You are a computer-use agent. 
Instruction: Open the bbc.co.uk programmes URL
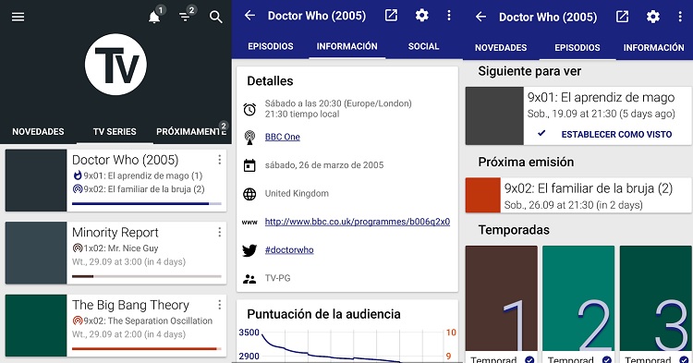pyautogui.click(x=357, y=222)
